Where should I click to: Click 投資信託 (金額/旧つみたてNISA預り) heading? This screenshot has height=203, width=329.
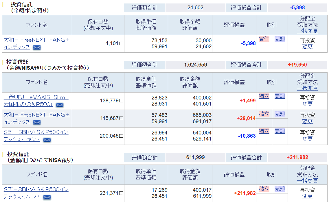point(40,157)
